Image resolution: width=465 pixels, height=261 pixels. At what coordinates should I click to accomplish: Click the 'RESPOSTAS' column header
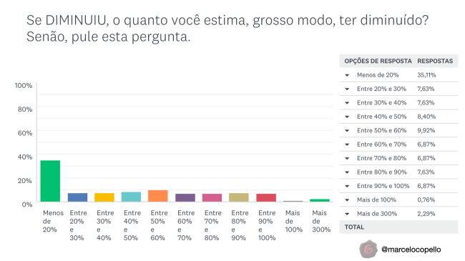[x=435, y=61]
